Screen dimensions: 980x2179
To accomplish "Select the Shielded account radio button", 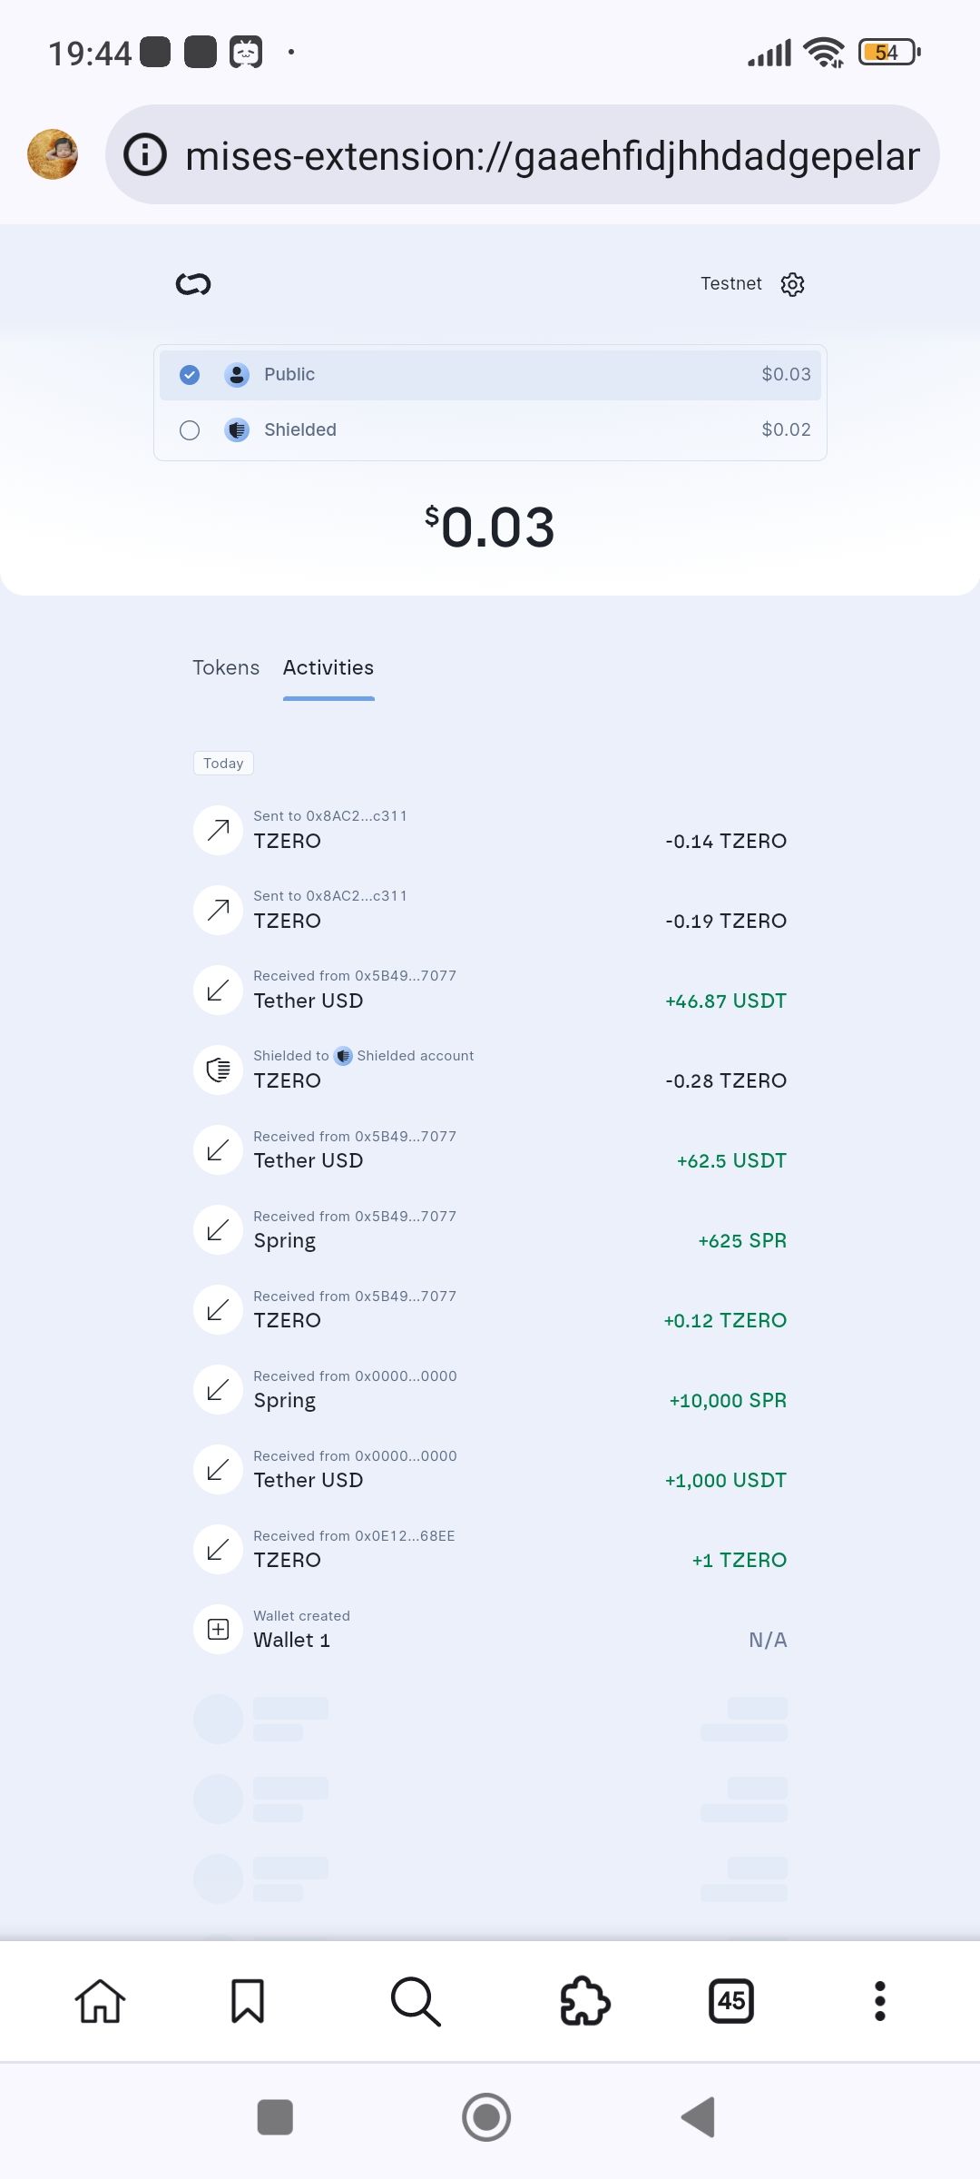I will [x=190, y=430].
